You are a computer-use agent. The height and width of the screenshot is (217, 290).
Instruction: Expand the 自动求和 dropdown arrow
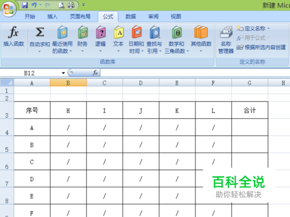point(39,51)
